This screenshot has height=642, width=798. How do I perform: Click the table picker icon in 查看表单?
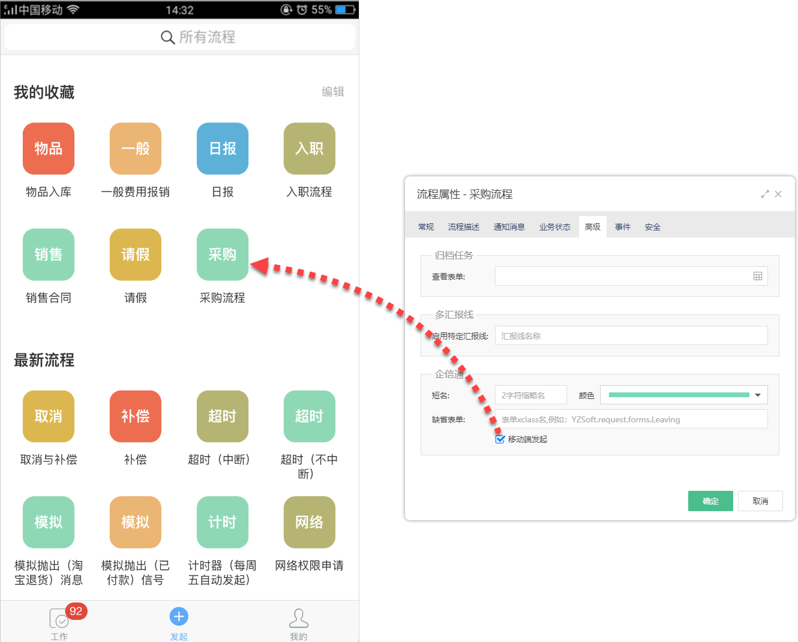pos(758,276)
